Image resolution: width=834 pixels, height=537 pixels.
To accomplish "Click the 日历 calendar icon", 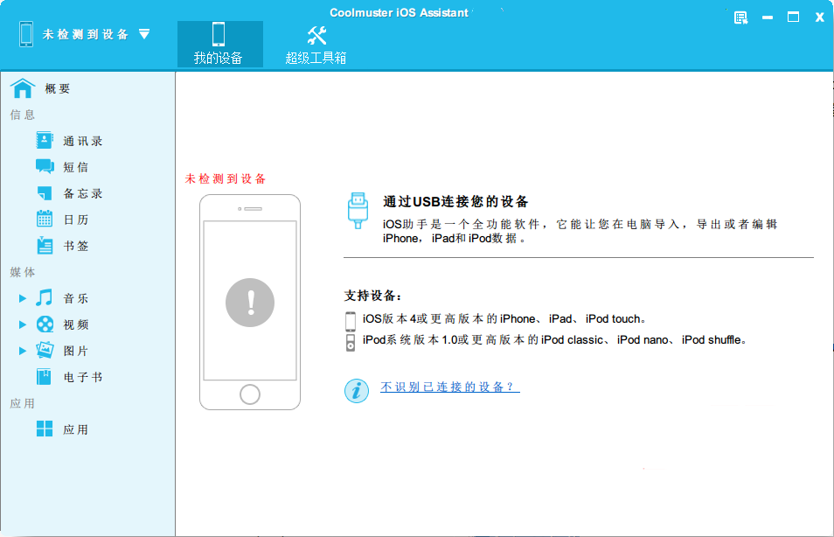I will (x=45, y=219).
